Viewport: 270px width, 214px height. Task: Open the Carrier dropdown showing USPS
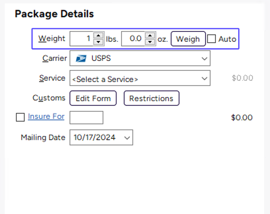(140, 58)
